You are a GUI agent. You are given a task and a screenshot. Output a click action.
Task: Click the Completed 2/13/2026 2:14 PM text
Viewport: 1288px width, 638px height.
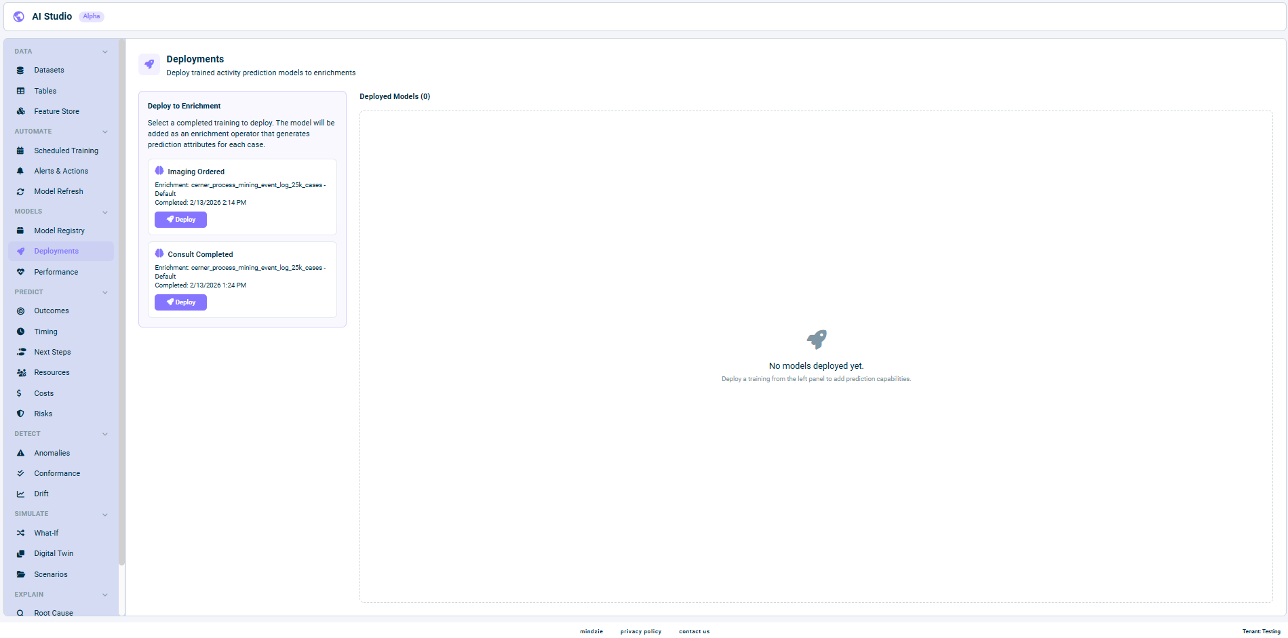click(x=201, y=203)
